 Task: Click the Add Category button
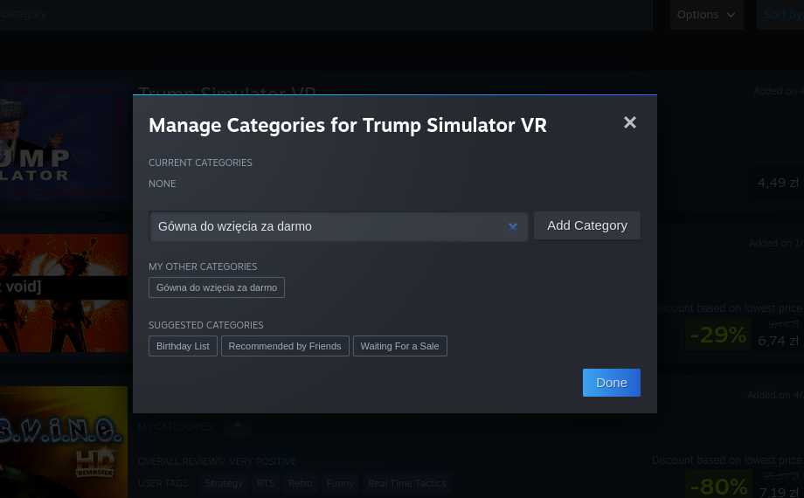click(x=587, y=225)
